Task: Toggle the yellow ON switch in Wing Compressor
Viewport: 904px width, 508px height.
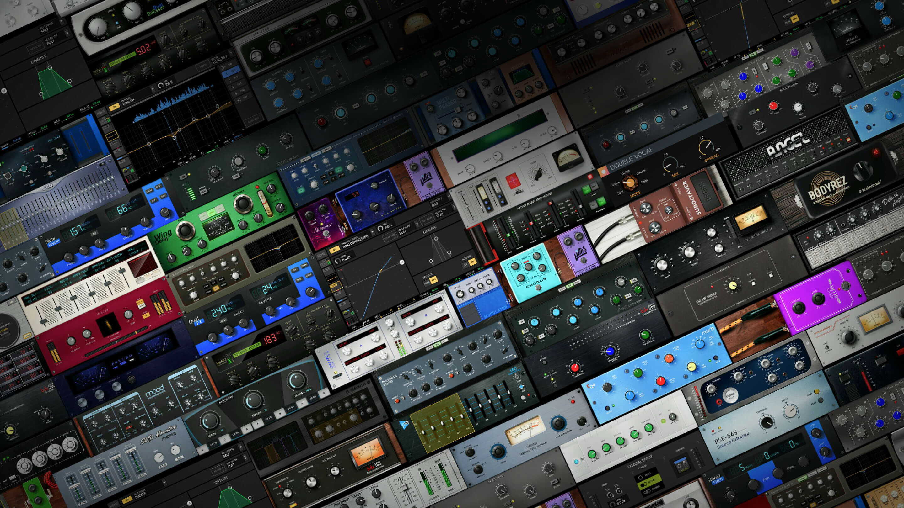Action: click(x=335, y=250)
